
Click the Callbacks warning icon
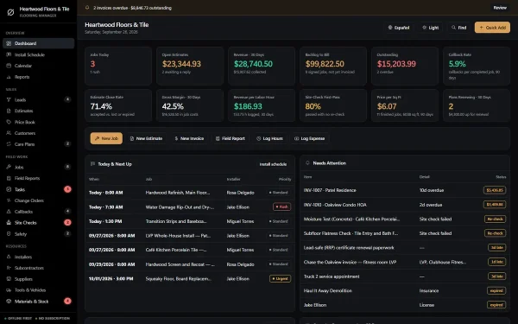pyautogui.click(x=9, y=212)
